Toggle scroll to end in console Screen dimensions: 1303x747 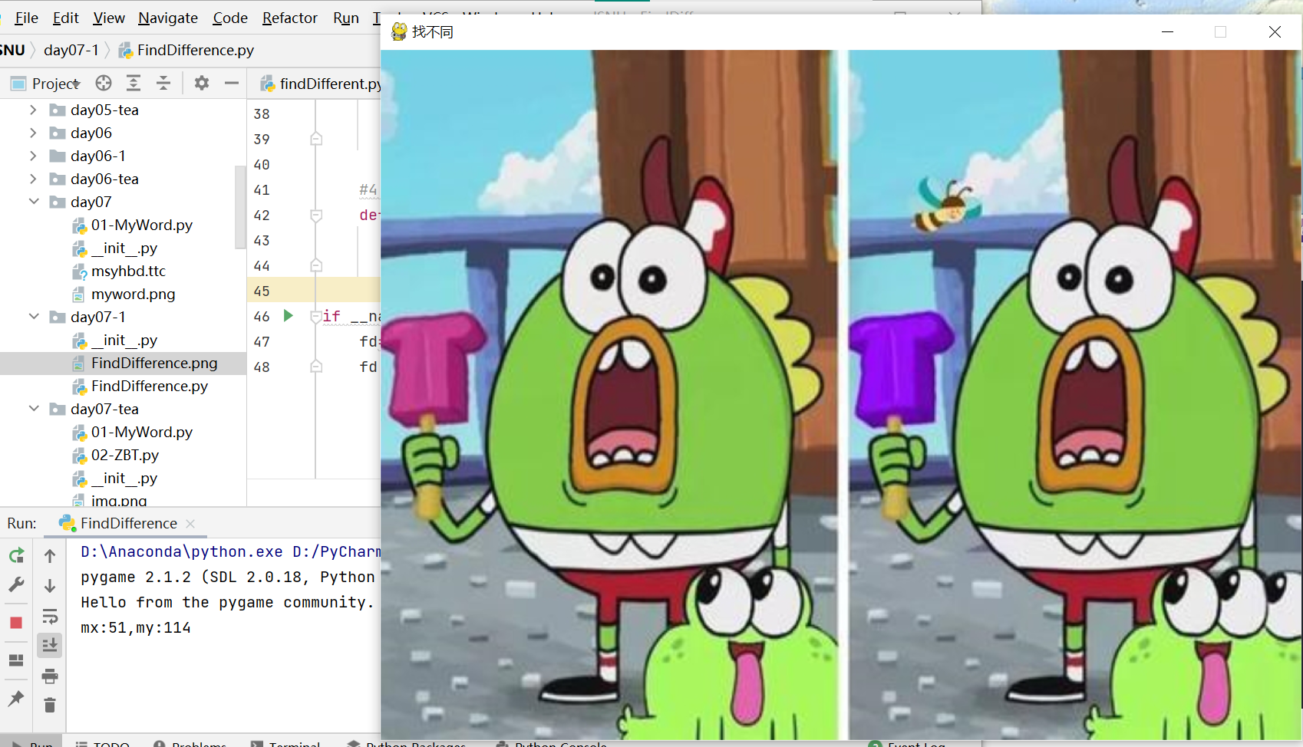pos(49,645)
